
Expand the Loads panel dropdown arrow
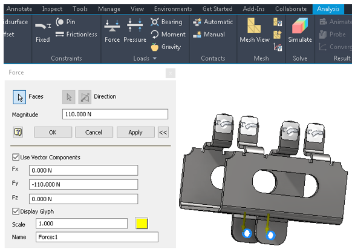point(155,58)
